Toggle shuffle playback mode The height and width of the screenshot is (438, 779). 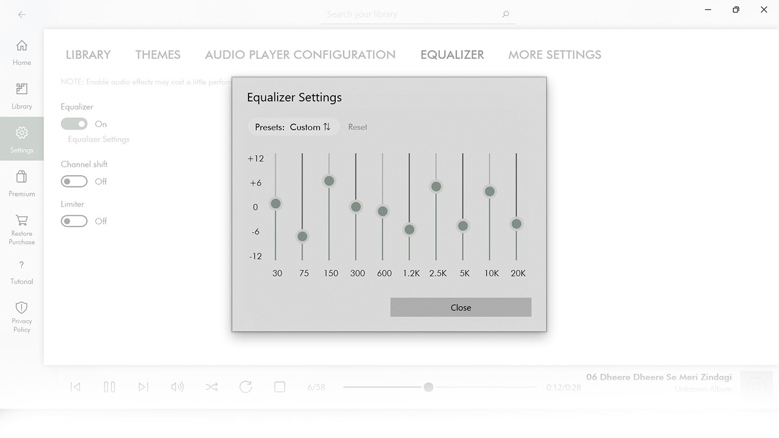coord(212,387)
